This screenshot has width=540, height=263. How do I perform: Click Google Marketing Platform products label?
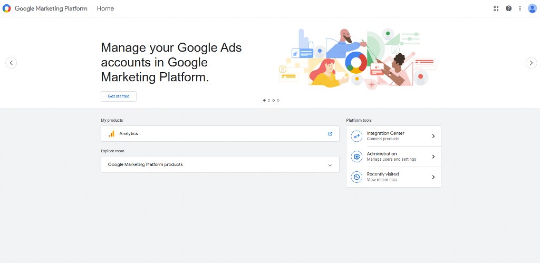pos(146,164)
